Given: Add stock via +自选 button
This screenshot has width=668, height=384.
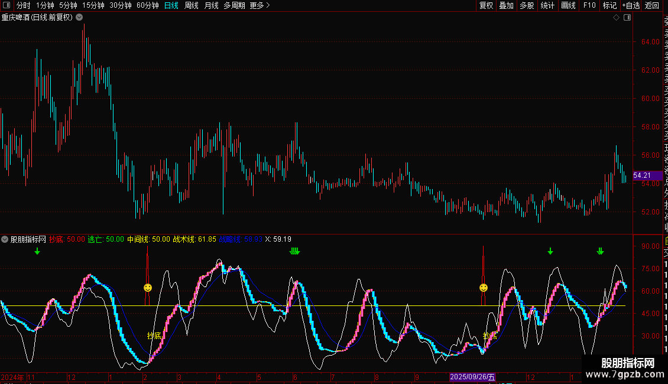Looking at the screenshot, I should (630, 5).
